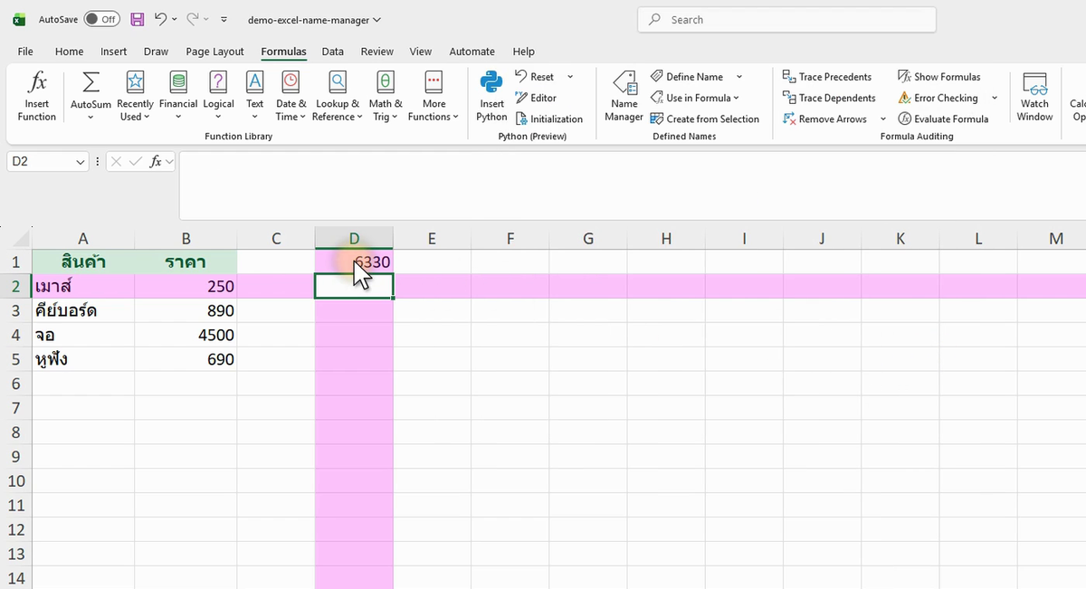The height and width of the screenshot is (589, 1086).
Task: Click the formula bar fx button
Action: 156,162
